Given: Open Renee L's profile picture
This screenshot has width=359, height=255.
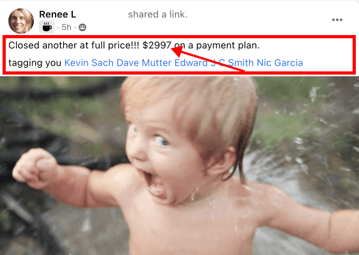Looking at the screenshot, I should [21, 21].
